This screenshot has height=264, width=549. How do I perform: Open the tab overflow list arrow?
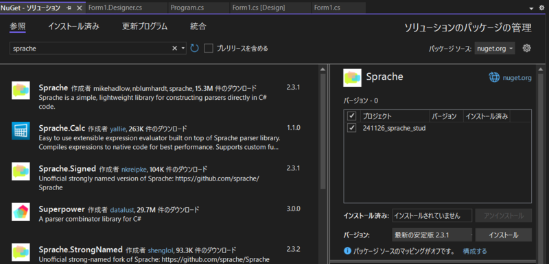531,8
